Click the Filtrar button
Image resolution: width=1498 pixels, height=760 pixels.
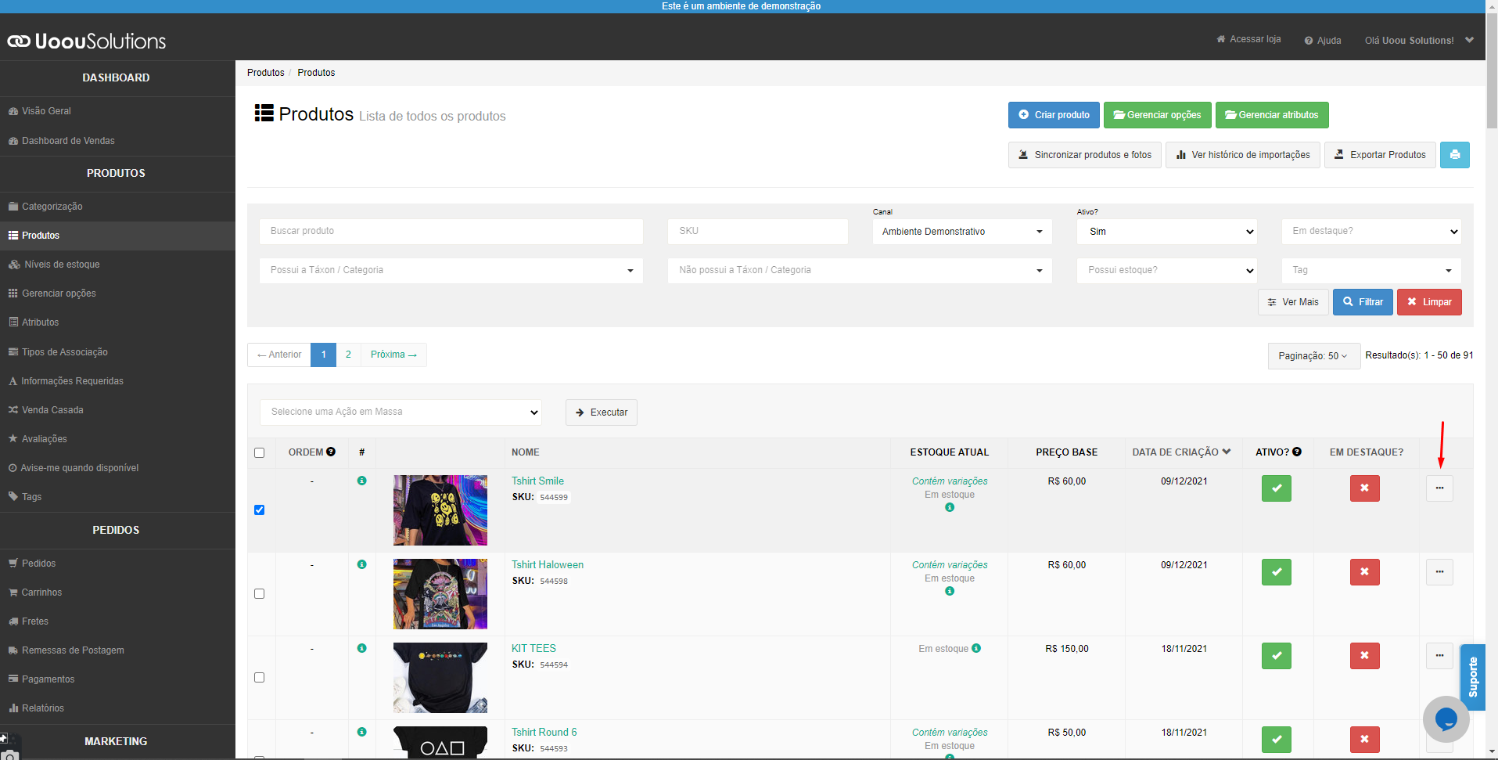tap(1363, 302)
